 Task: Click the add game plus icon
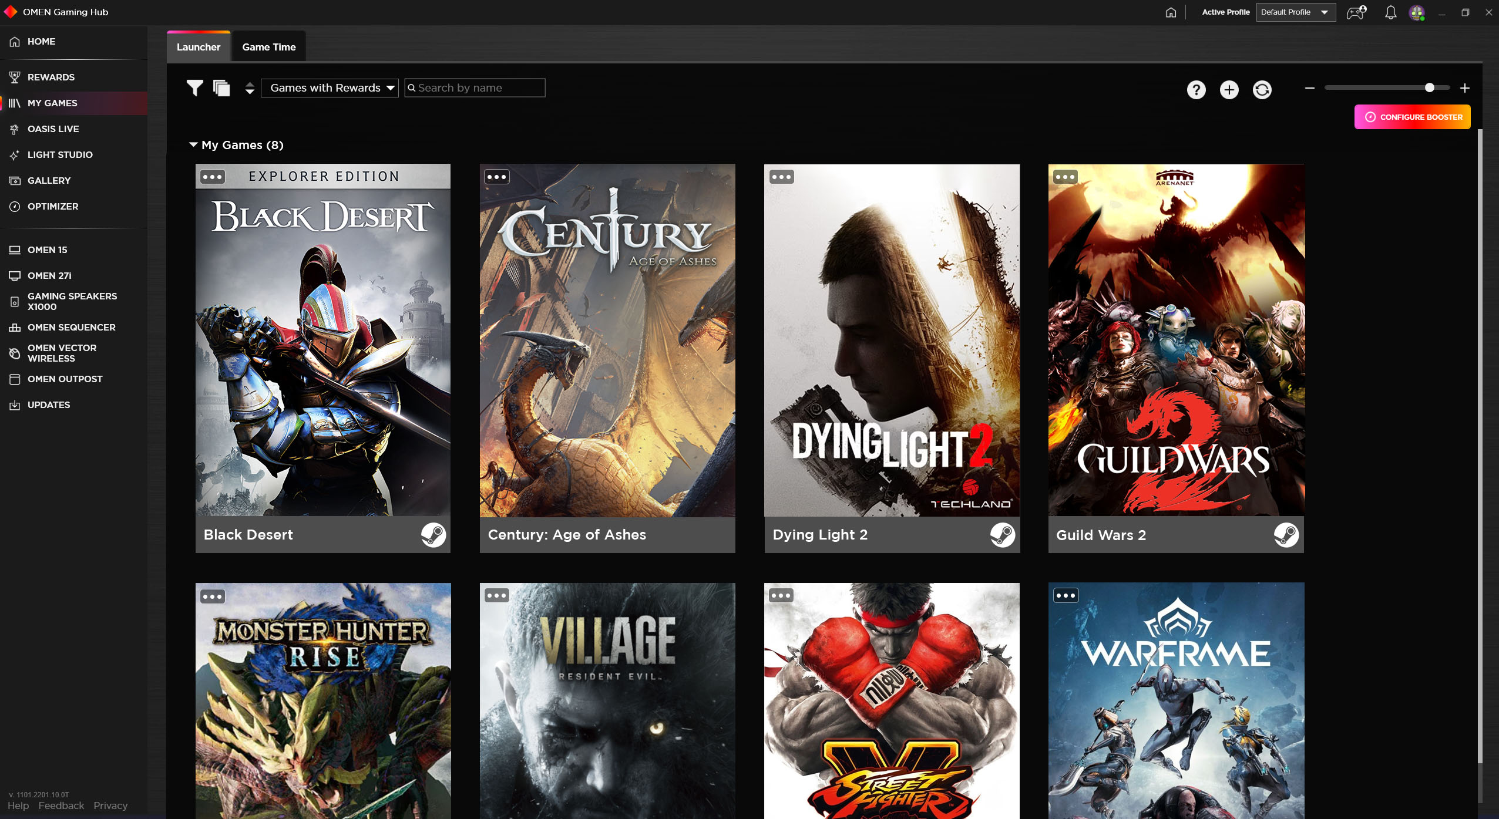(x=1229, y=89)
